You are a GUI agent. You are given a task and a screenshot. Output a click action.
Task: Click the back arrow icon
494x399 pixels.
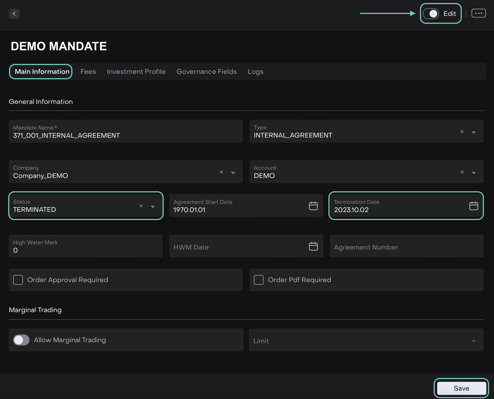(14, 14)
